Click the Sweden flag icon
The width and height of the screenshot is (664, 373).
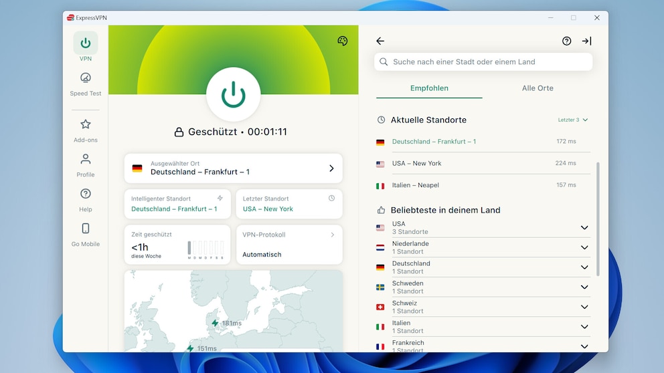point(380,287)
